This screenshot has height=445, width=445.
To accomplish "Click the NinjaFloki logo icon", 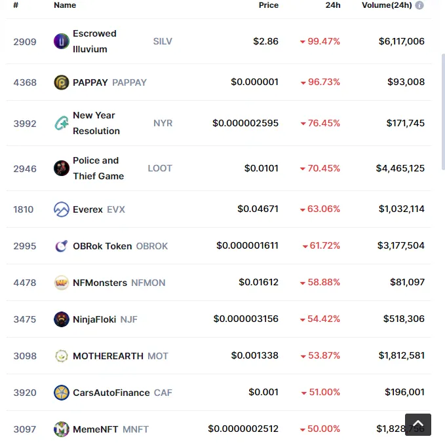I will coord(62,319).
